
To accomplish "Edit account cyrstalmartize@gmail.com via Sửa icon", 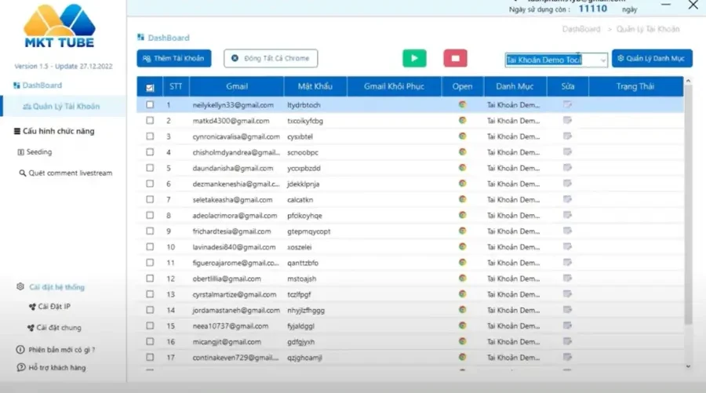I will point(567,294).
